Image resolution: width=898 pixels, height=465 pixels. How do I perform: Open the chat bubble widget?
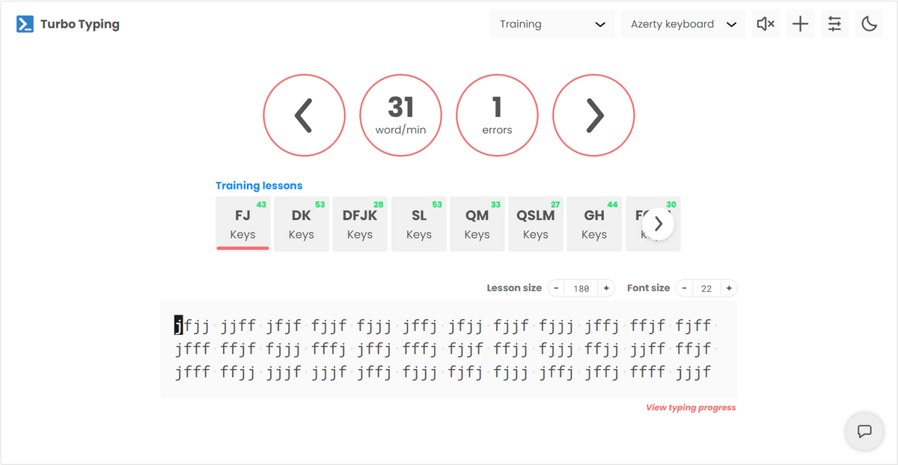(x=864, y=431)
